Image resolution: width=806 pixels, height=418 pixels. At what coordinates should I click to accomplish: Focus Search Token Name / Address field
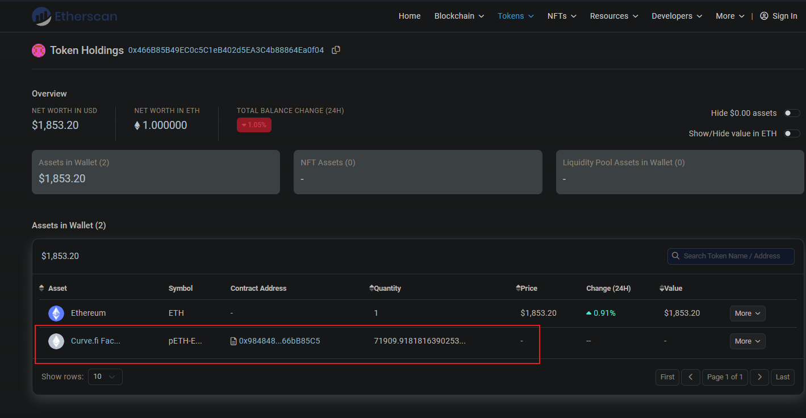[x=731, y=256]
